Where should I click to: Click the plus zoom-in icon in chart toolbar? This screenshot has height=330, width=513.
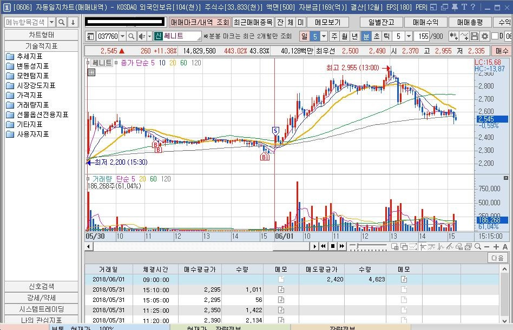496,247
